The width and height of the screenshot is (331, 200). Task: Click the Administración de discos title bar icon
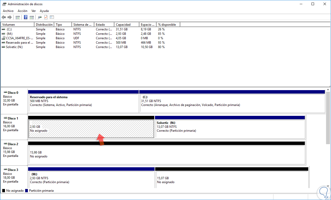4,4
